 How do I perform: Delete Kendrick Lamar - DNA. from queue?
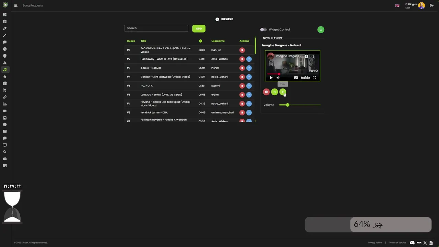tap(242, 113)
